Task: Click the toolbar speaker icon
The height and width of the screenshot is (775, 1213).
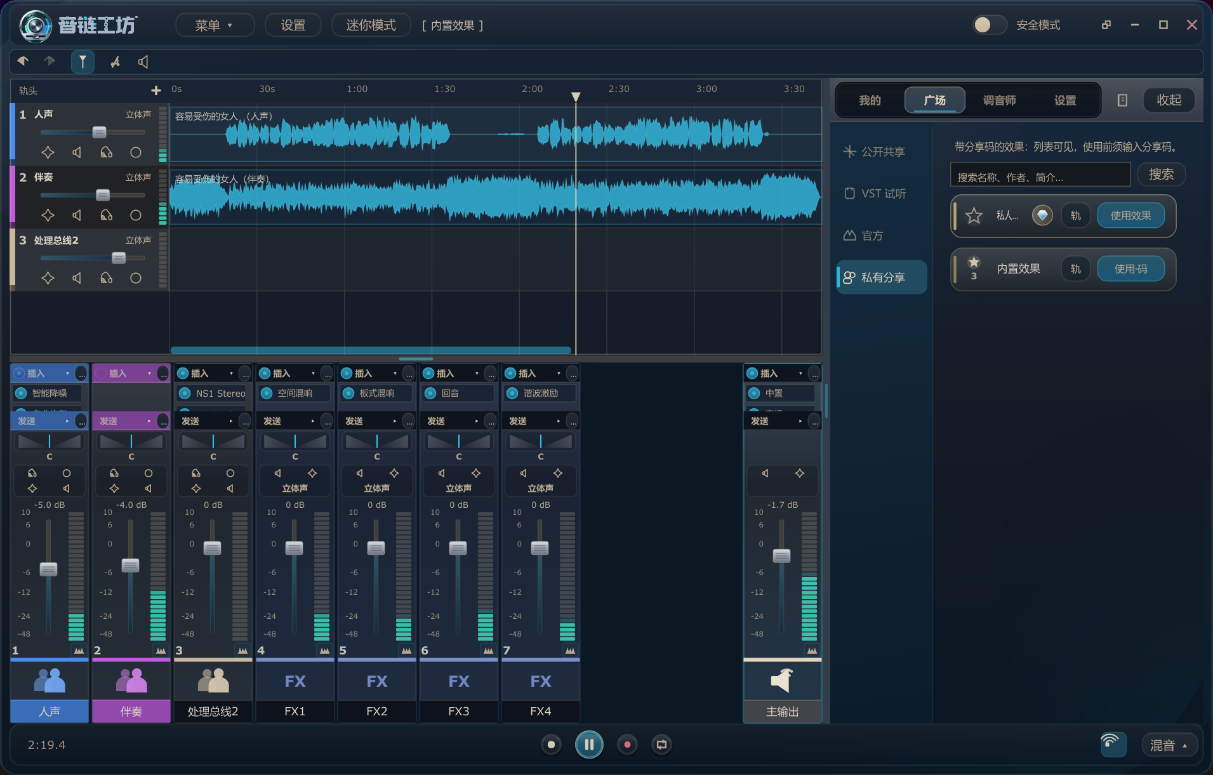Action: (143, 62)
